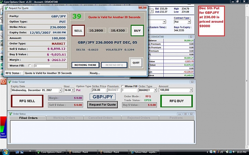This screenshot has height=155, width=249.
Task: Click BUY in the RFQ dialog
Action: click(x=137, y=31)
